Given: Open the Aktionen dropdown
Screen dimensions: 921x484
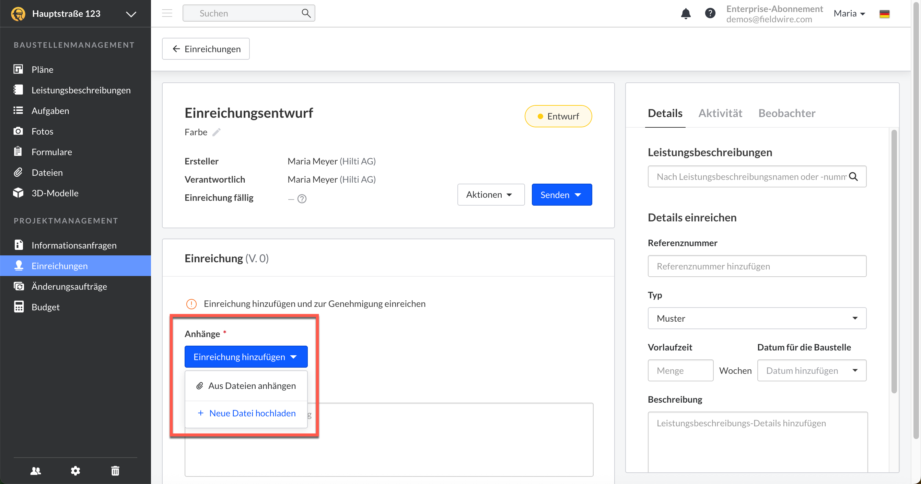Looking at the screenshot, I should click(491, 195).
